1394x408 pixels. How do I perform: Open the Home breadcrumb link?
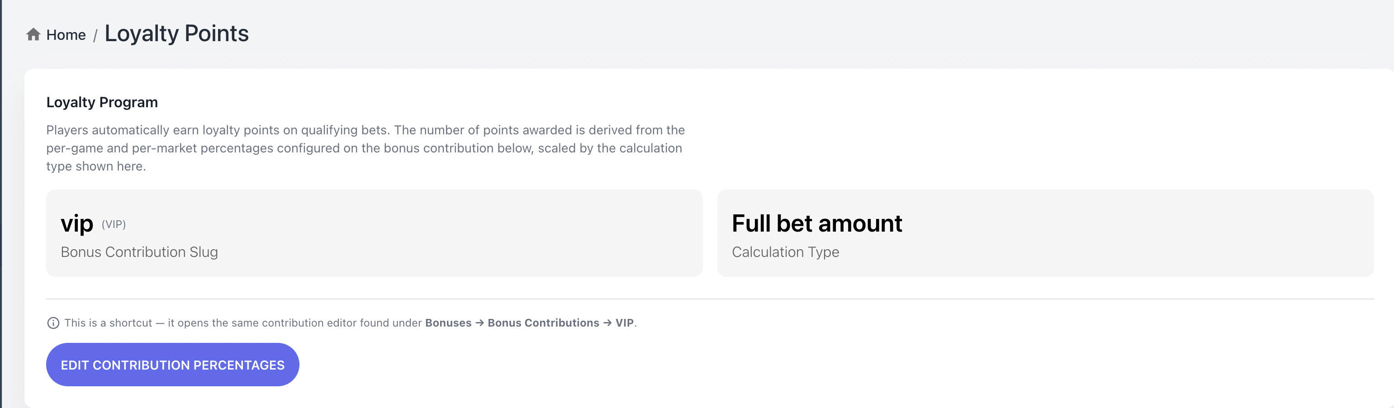66,35
